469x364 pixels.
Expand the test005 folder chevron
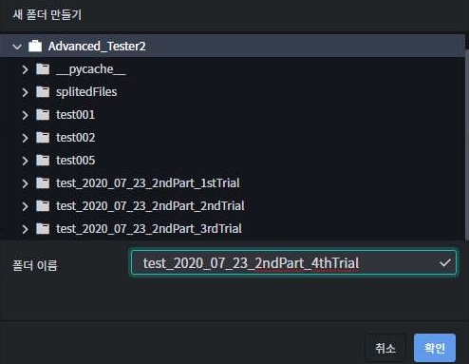[x=25, y=161]
